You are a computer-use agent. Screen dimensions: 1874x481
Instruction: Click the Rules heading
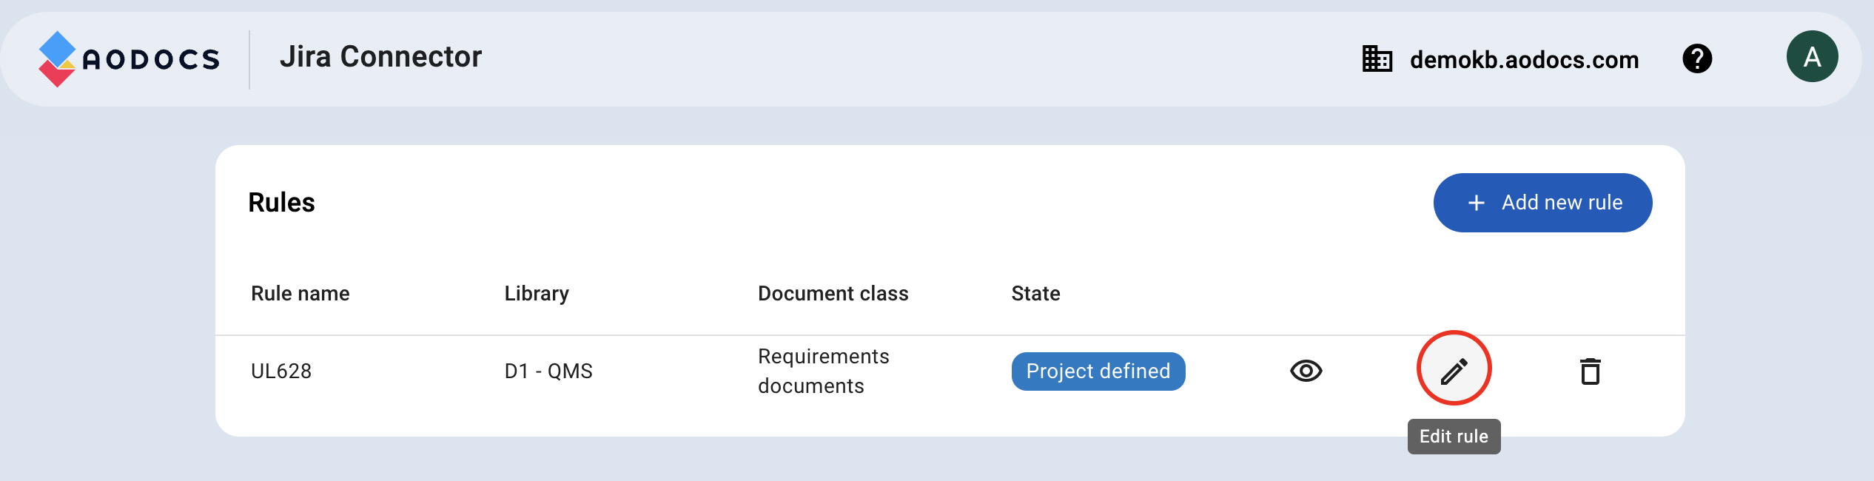click(x=281, y=203)
